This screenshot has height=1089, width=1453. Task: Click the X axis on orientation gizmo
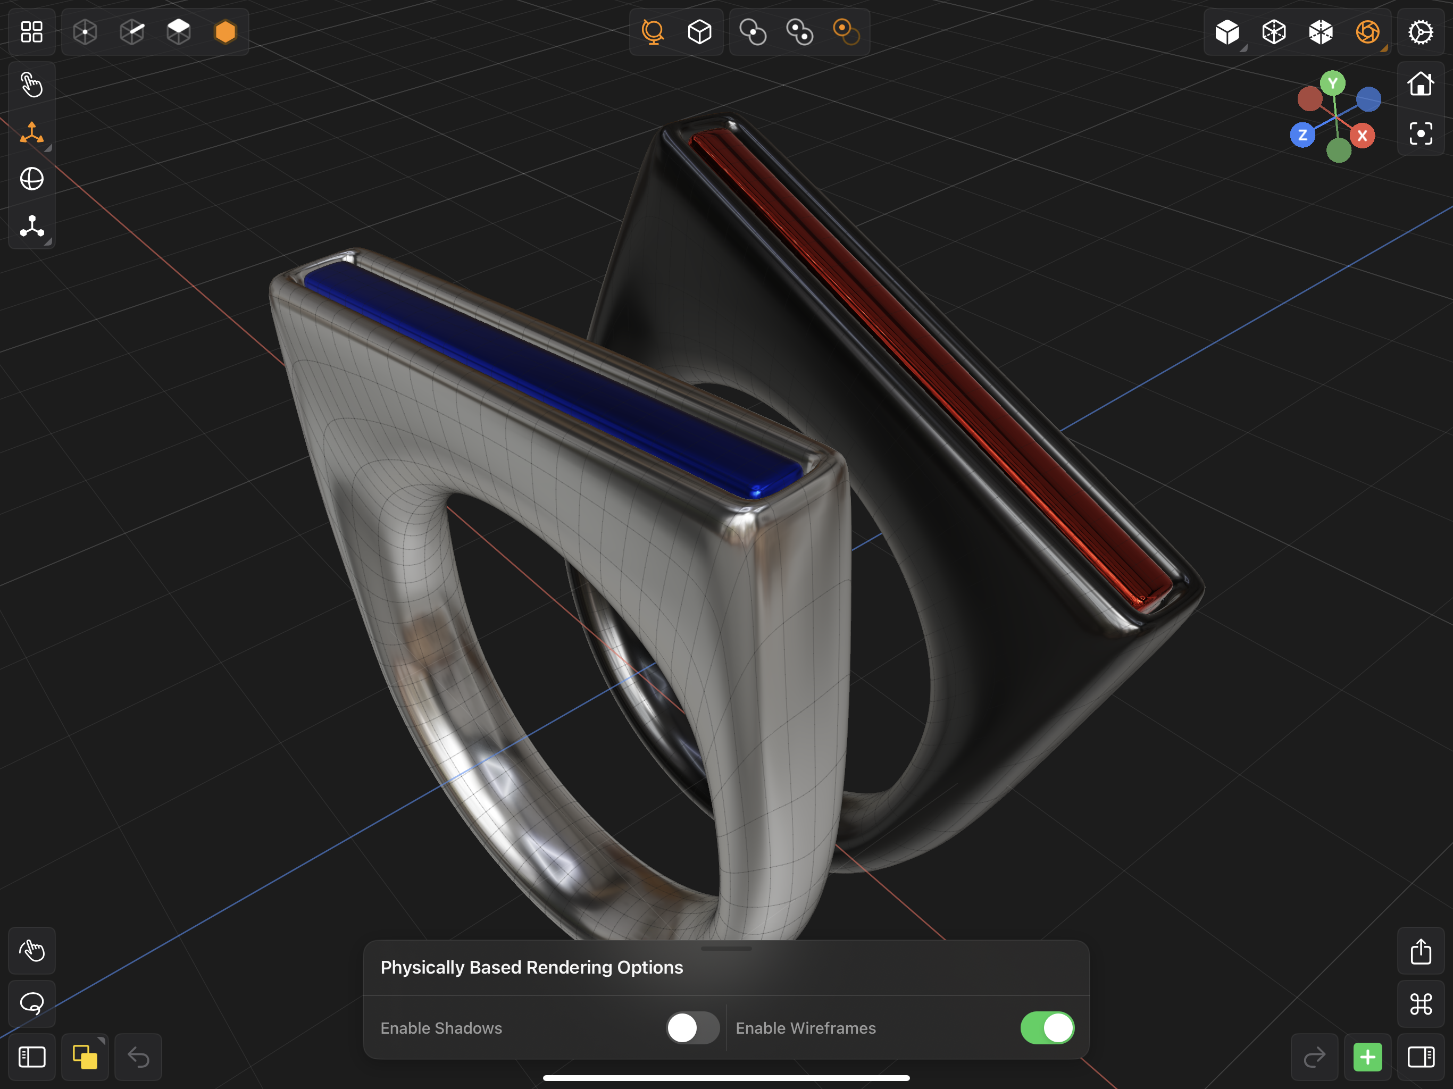[1362, 135]
